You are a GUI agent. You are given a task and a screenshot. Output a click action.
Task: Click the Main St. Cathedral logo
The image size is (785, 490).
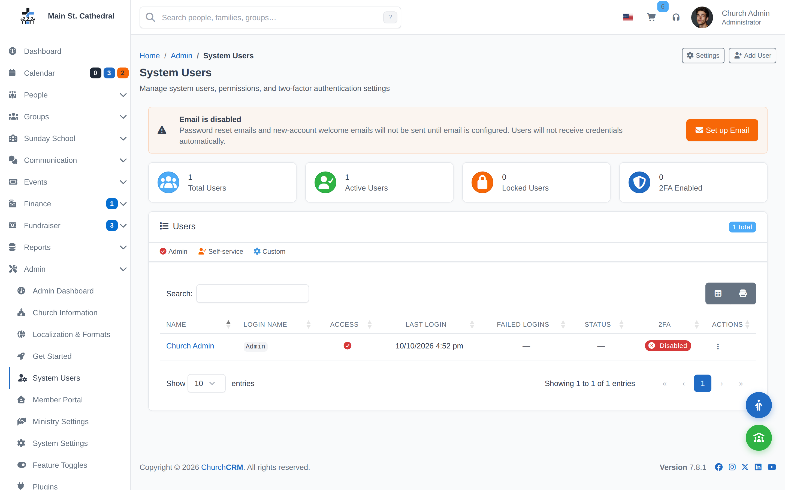tap(28, 16)
